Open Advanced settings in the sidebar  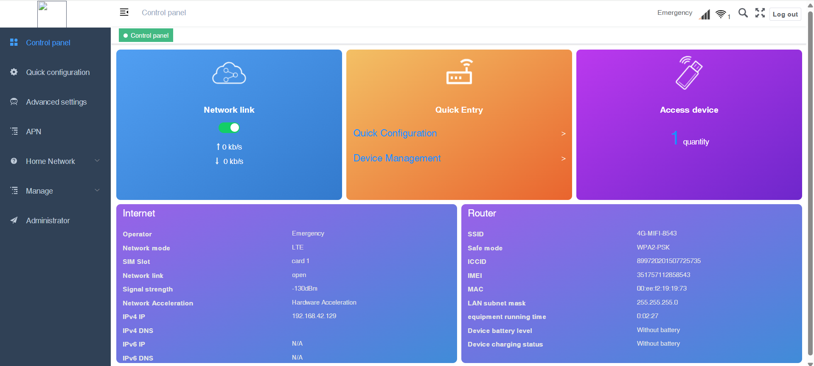(x=56, y=102)
